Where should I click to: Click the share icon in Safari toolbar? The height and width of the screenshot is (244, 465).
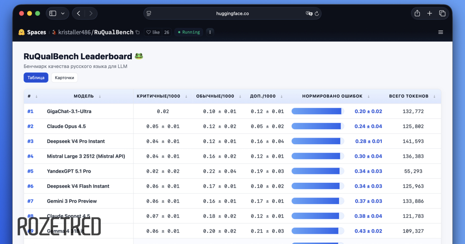pyautogui.click(x=417, y=14)
